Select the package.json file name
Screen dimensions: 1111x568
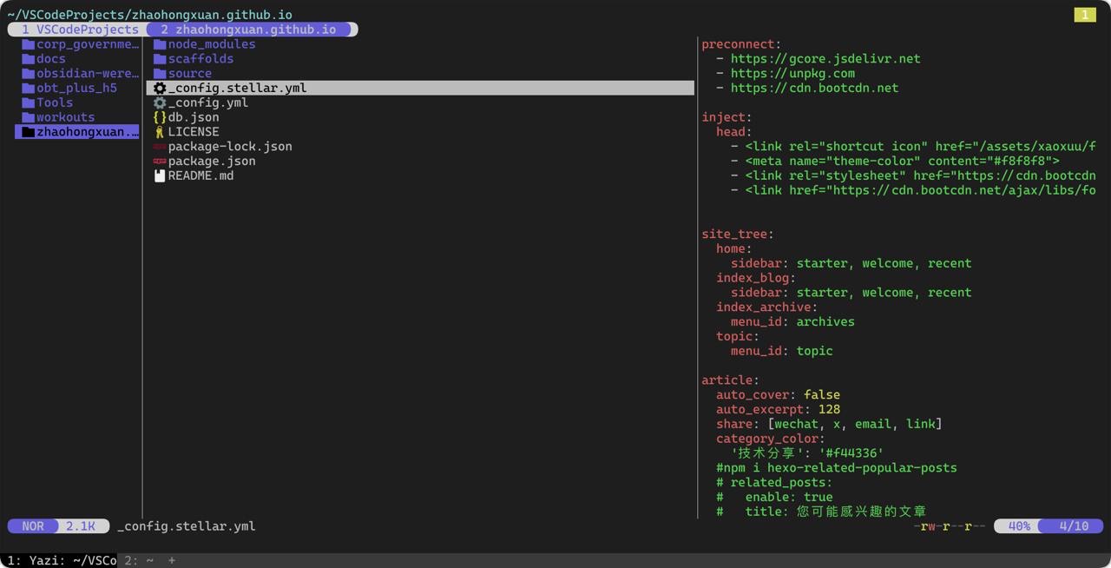pyautogui.click(x=212, y=162)
